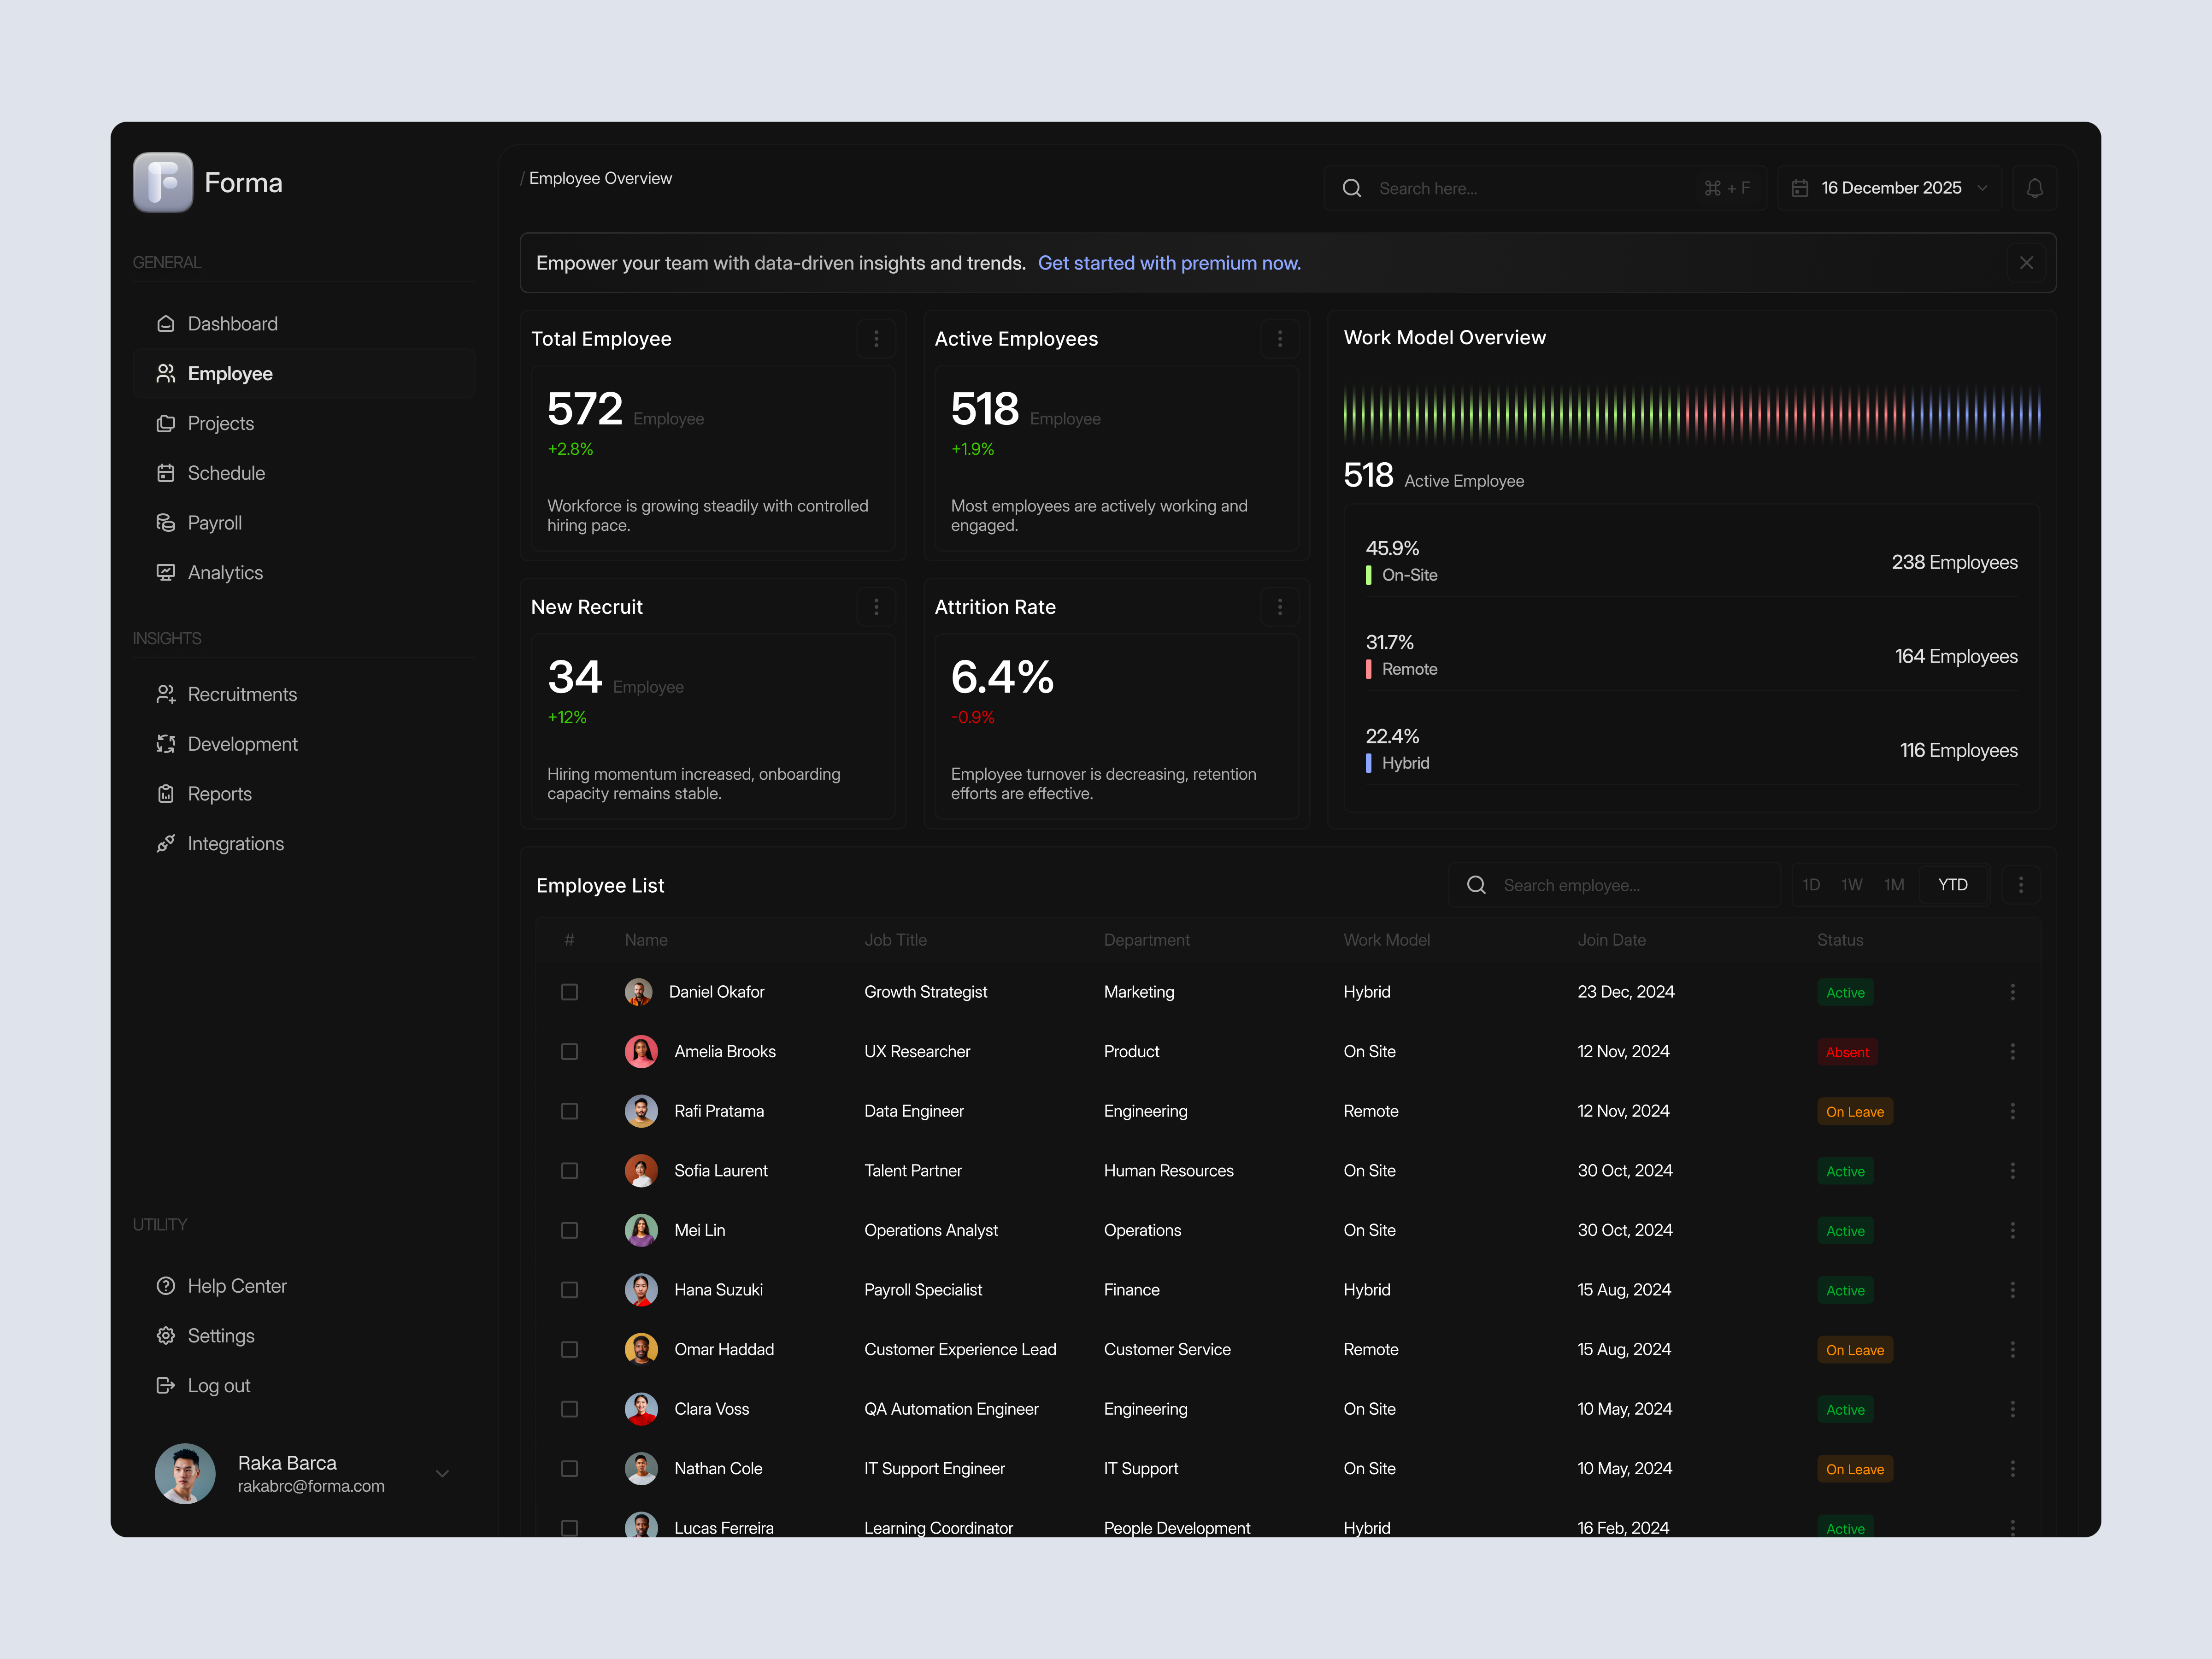Viewport: 2212px width, 1659px height.
Task: Select the Recruitments icon under Insights
Action: point(166,693)
